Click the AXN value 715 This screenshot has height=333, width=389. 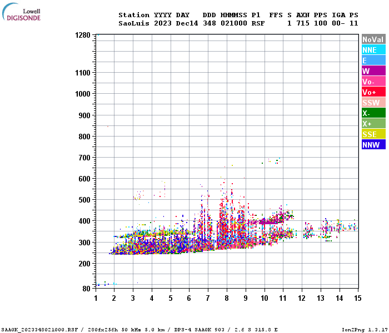(303, 23)
